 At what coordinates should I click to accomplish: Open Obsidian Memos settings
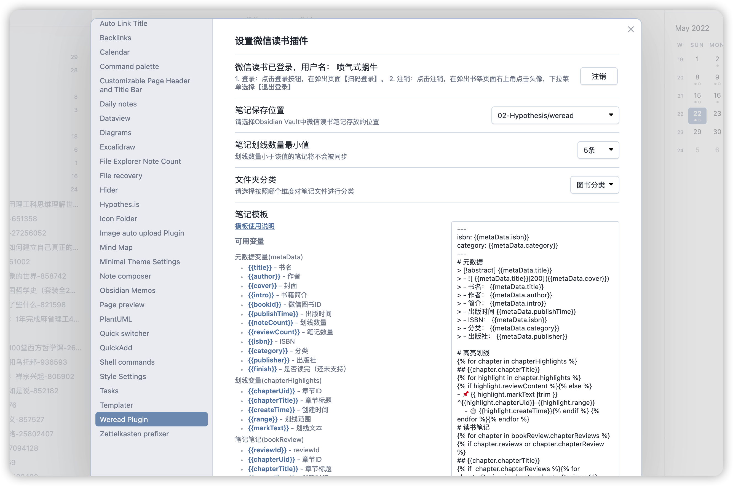[x=128, y=290]
